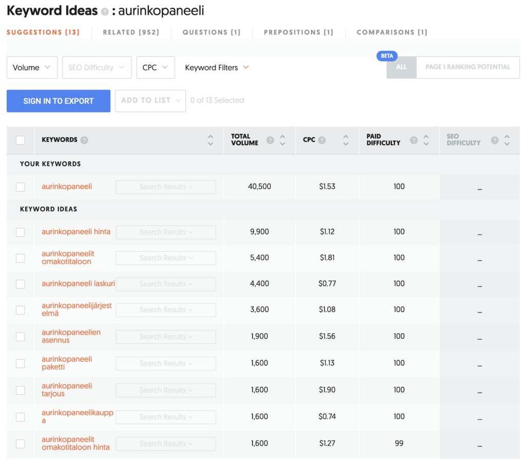Image resolution: width=526 pixels, height=459 pixels.
Task: Tick the aurinkopaneelijärjestelmä row checkbox
Action: [21, 309]
